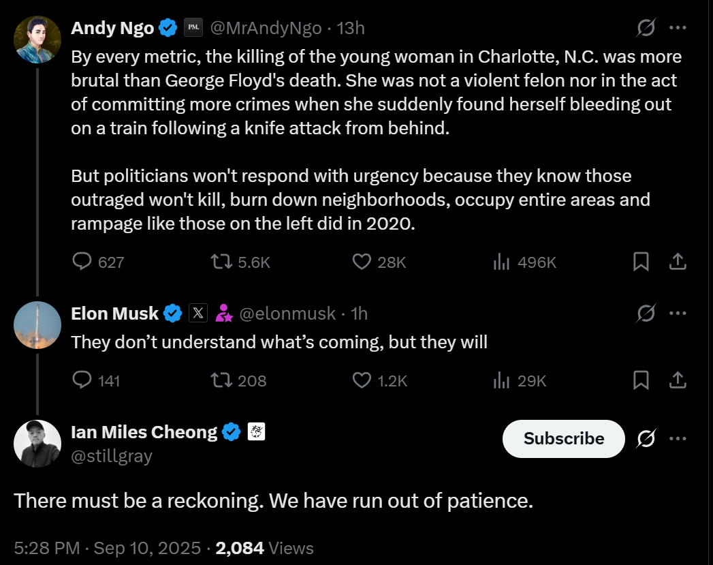Screen dimensions: 713x565
Task: Reply to Andy Ngo's post
Action: [x=82, y=262]
